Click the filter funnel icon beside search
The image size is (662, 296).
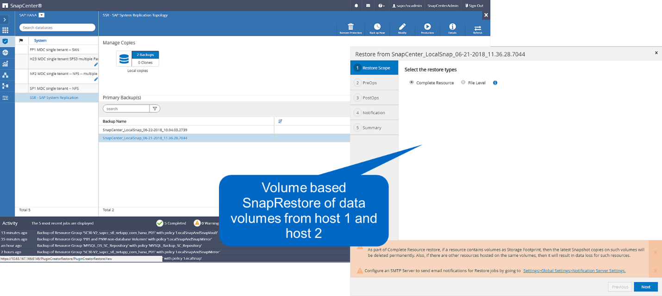(155, 109)
